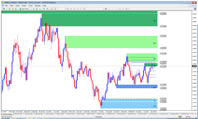
Task: Click the icon at toolbar far right
Action: tap(195, 9)
